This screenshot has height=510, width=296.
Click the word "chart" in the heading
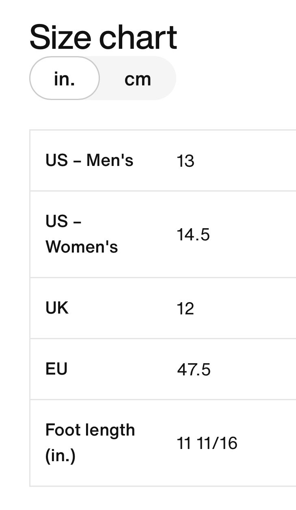[x=138, y=37]
